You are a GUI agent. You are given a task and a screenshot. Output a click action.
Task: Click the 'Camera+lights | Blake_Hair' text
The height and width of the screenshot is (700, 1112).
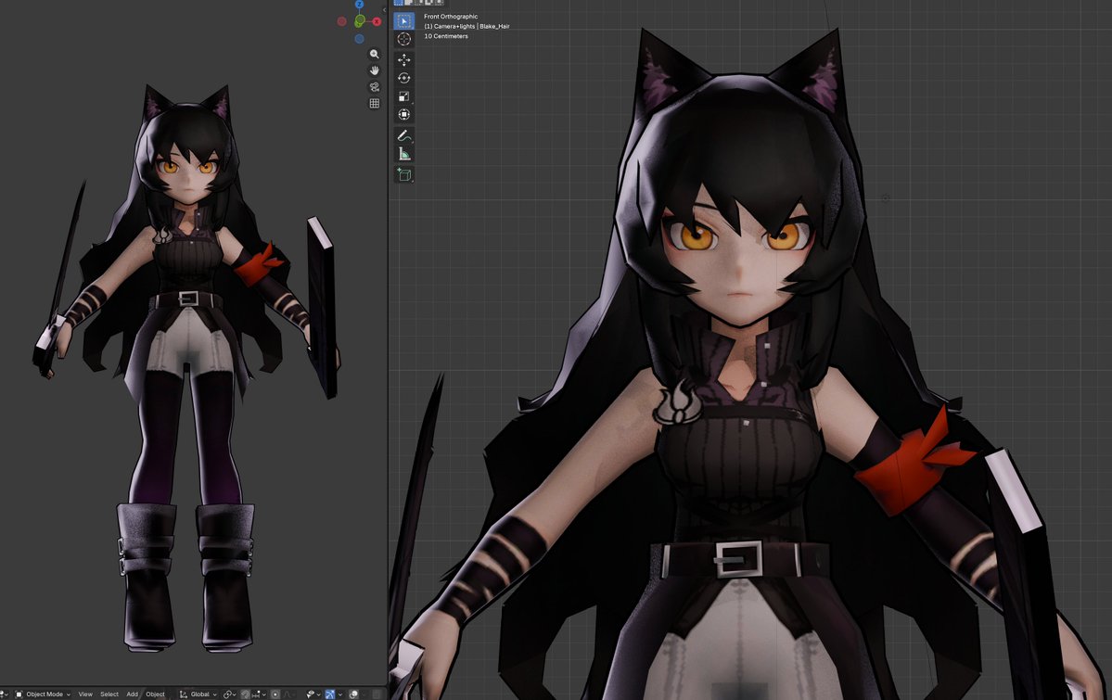pos(472,26)
